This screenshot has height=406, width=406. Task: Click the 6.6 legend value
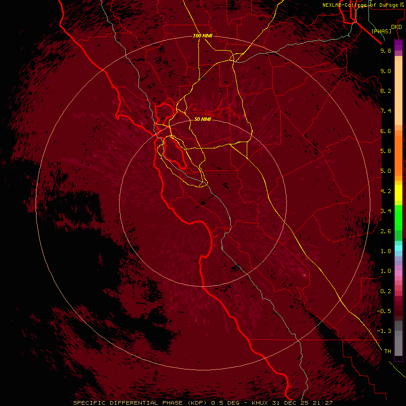click(386, 131)
